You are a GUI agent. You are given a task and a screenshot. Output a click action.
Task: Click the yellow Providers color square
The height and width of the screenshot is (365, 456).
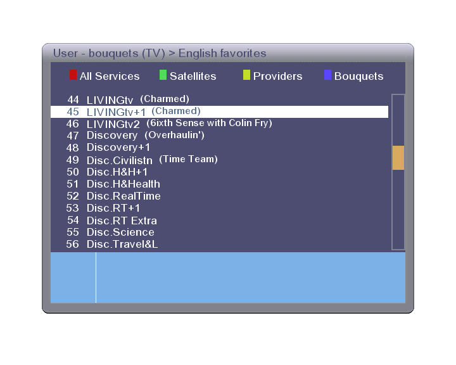pyautogui.click(x=246, y=75)
